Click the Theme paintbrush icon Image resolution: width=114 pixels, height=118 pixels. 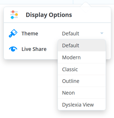[x=13, y=33]
